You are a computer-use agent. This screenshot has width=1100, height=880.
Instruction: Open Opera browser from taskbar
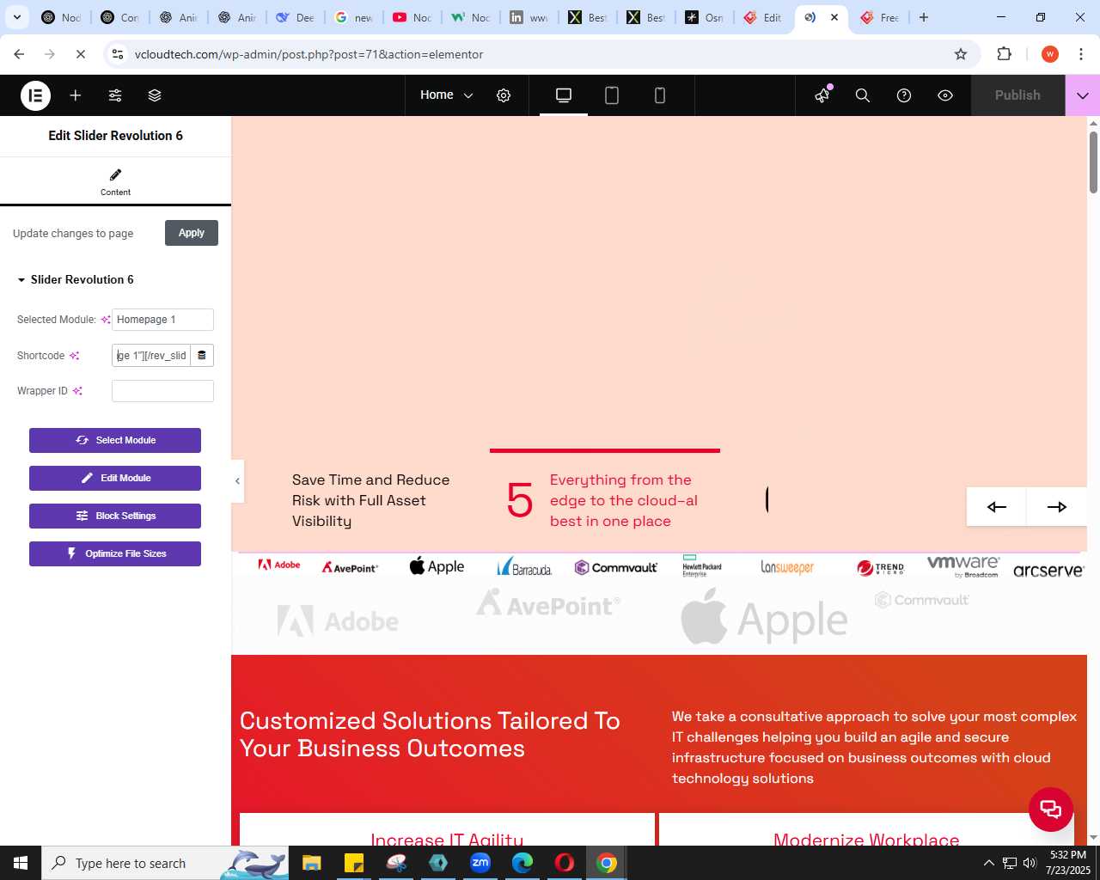click(x=565, y=863)
